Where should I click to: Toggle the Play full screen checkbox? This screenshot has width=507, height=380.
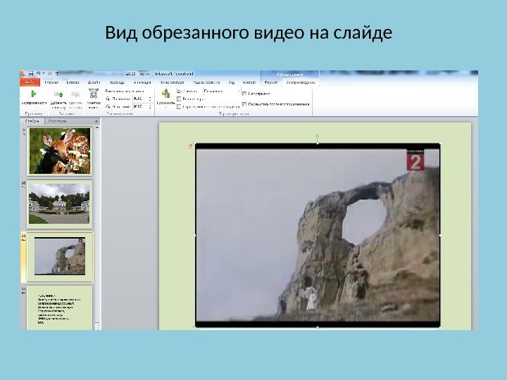[x=180, y=99]
